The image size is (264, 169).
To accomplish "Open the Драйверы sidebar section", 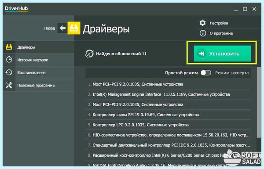I will point(38,47).
